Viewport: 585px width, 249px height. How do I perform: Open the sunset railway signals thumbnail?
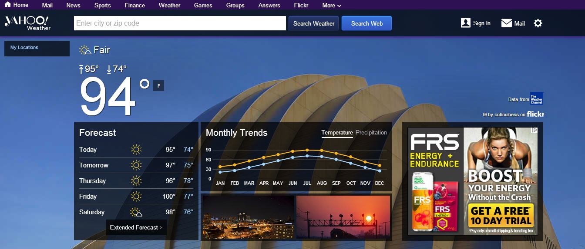[343, 217]
